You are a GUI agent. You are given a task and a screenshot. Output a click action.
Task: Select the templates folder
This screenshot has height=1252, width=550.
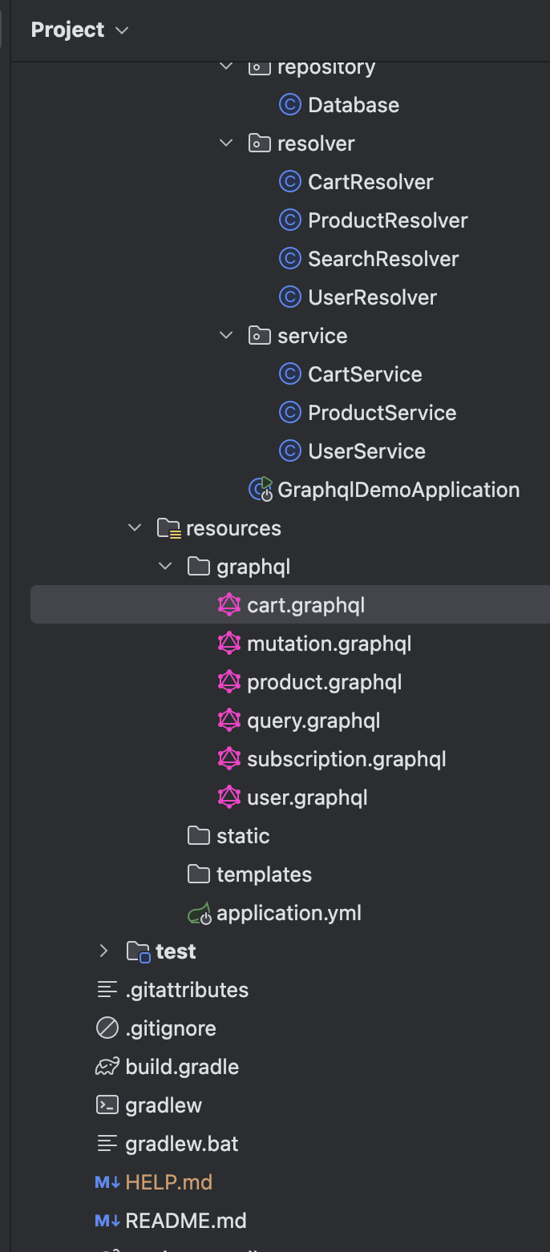(x=264, y=874)
